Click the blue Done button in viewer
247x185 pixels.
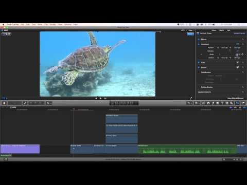tap(190, 34)
